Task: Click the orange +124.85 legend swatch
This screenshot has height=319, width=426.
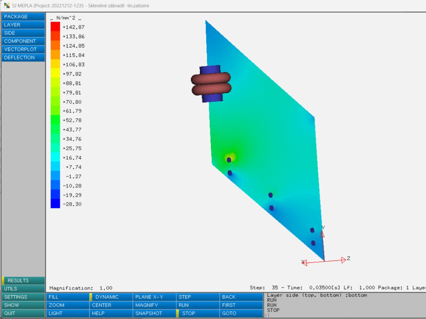Action: click(55, 46)
